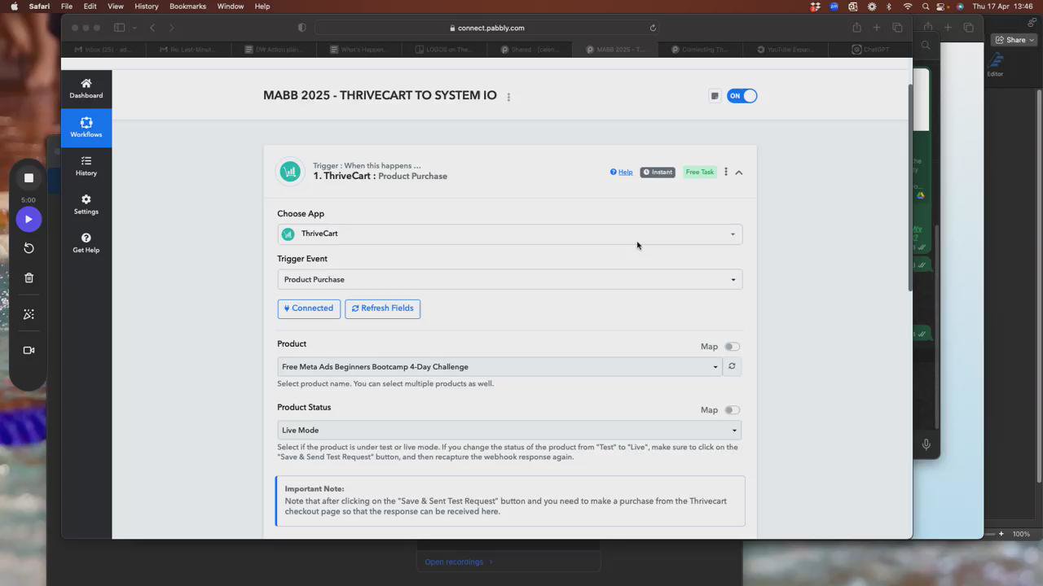This screenshot has width=1043, height=586.
Task: Turn off the workflow ON switch
Action: (x=742, y=96)
